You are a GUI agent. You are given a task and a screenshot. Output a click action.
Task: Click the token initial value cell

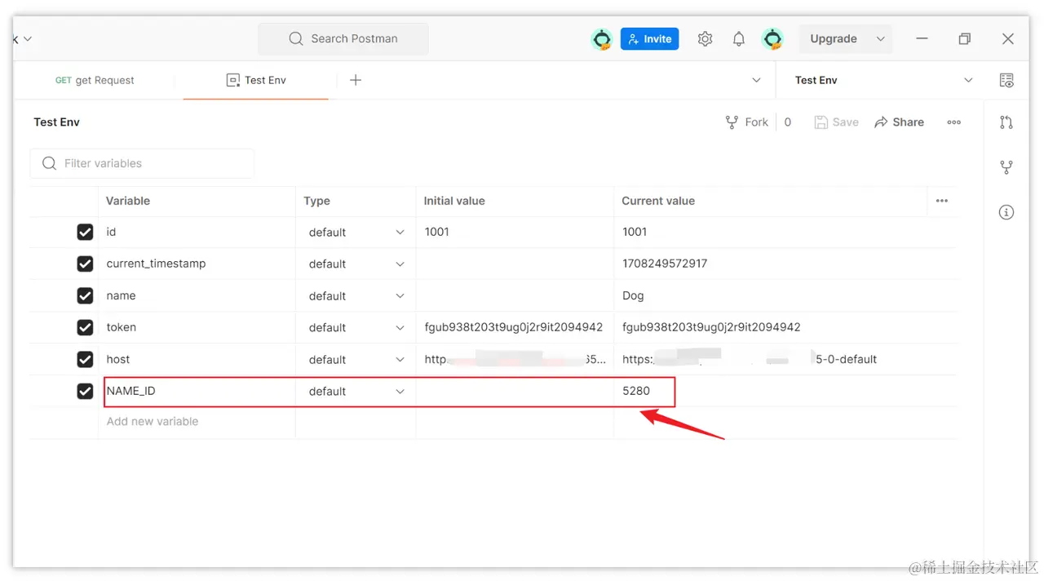515,328
